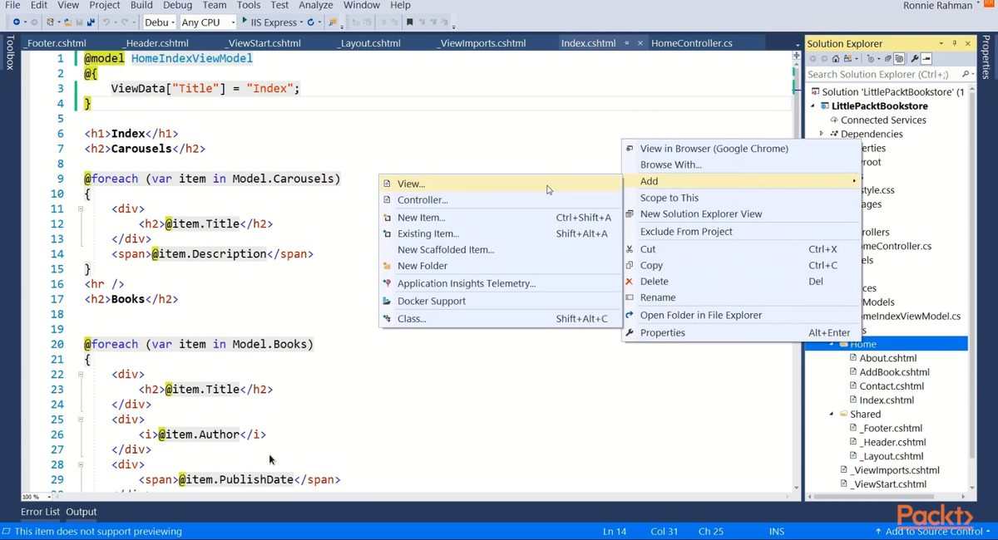The width and height of the screenshot is (998, 540).
Task: Open the Any CPU platform dropdown
Action: (x=208, y=22)
